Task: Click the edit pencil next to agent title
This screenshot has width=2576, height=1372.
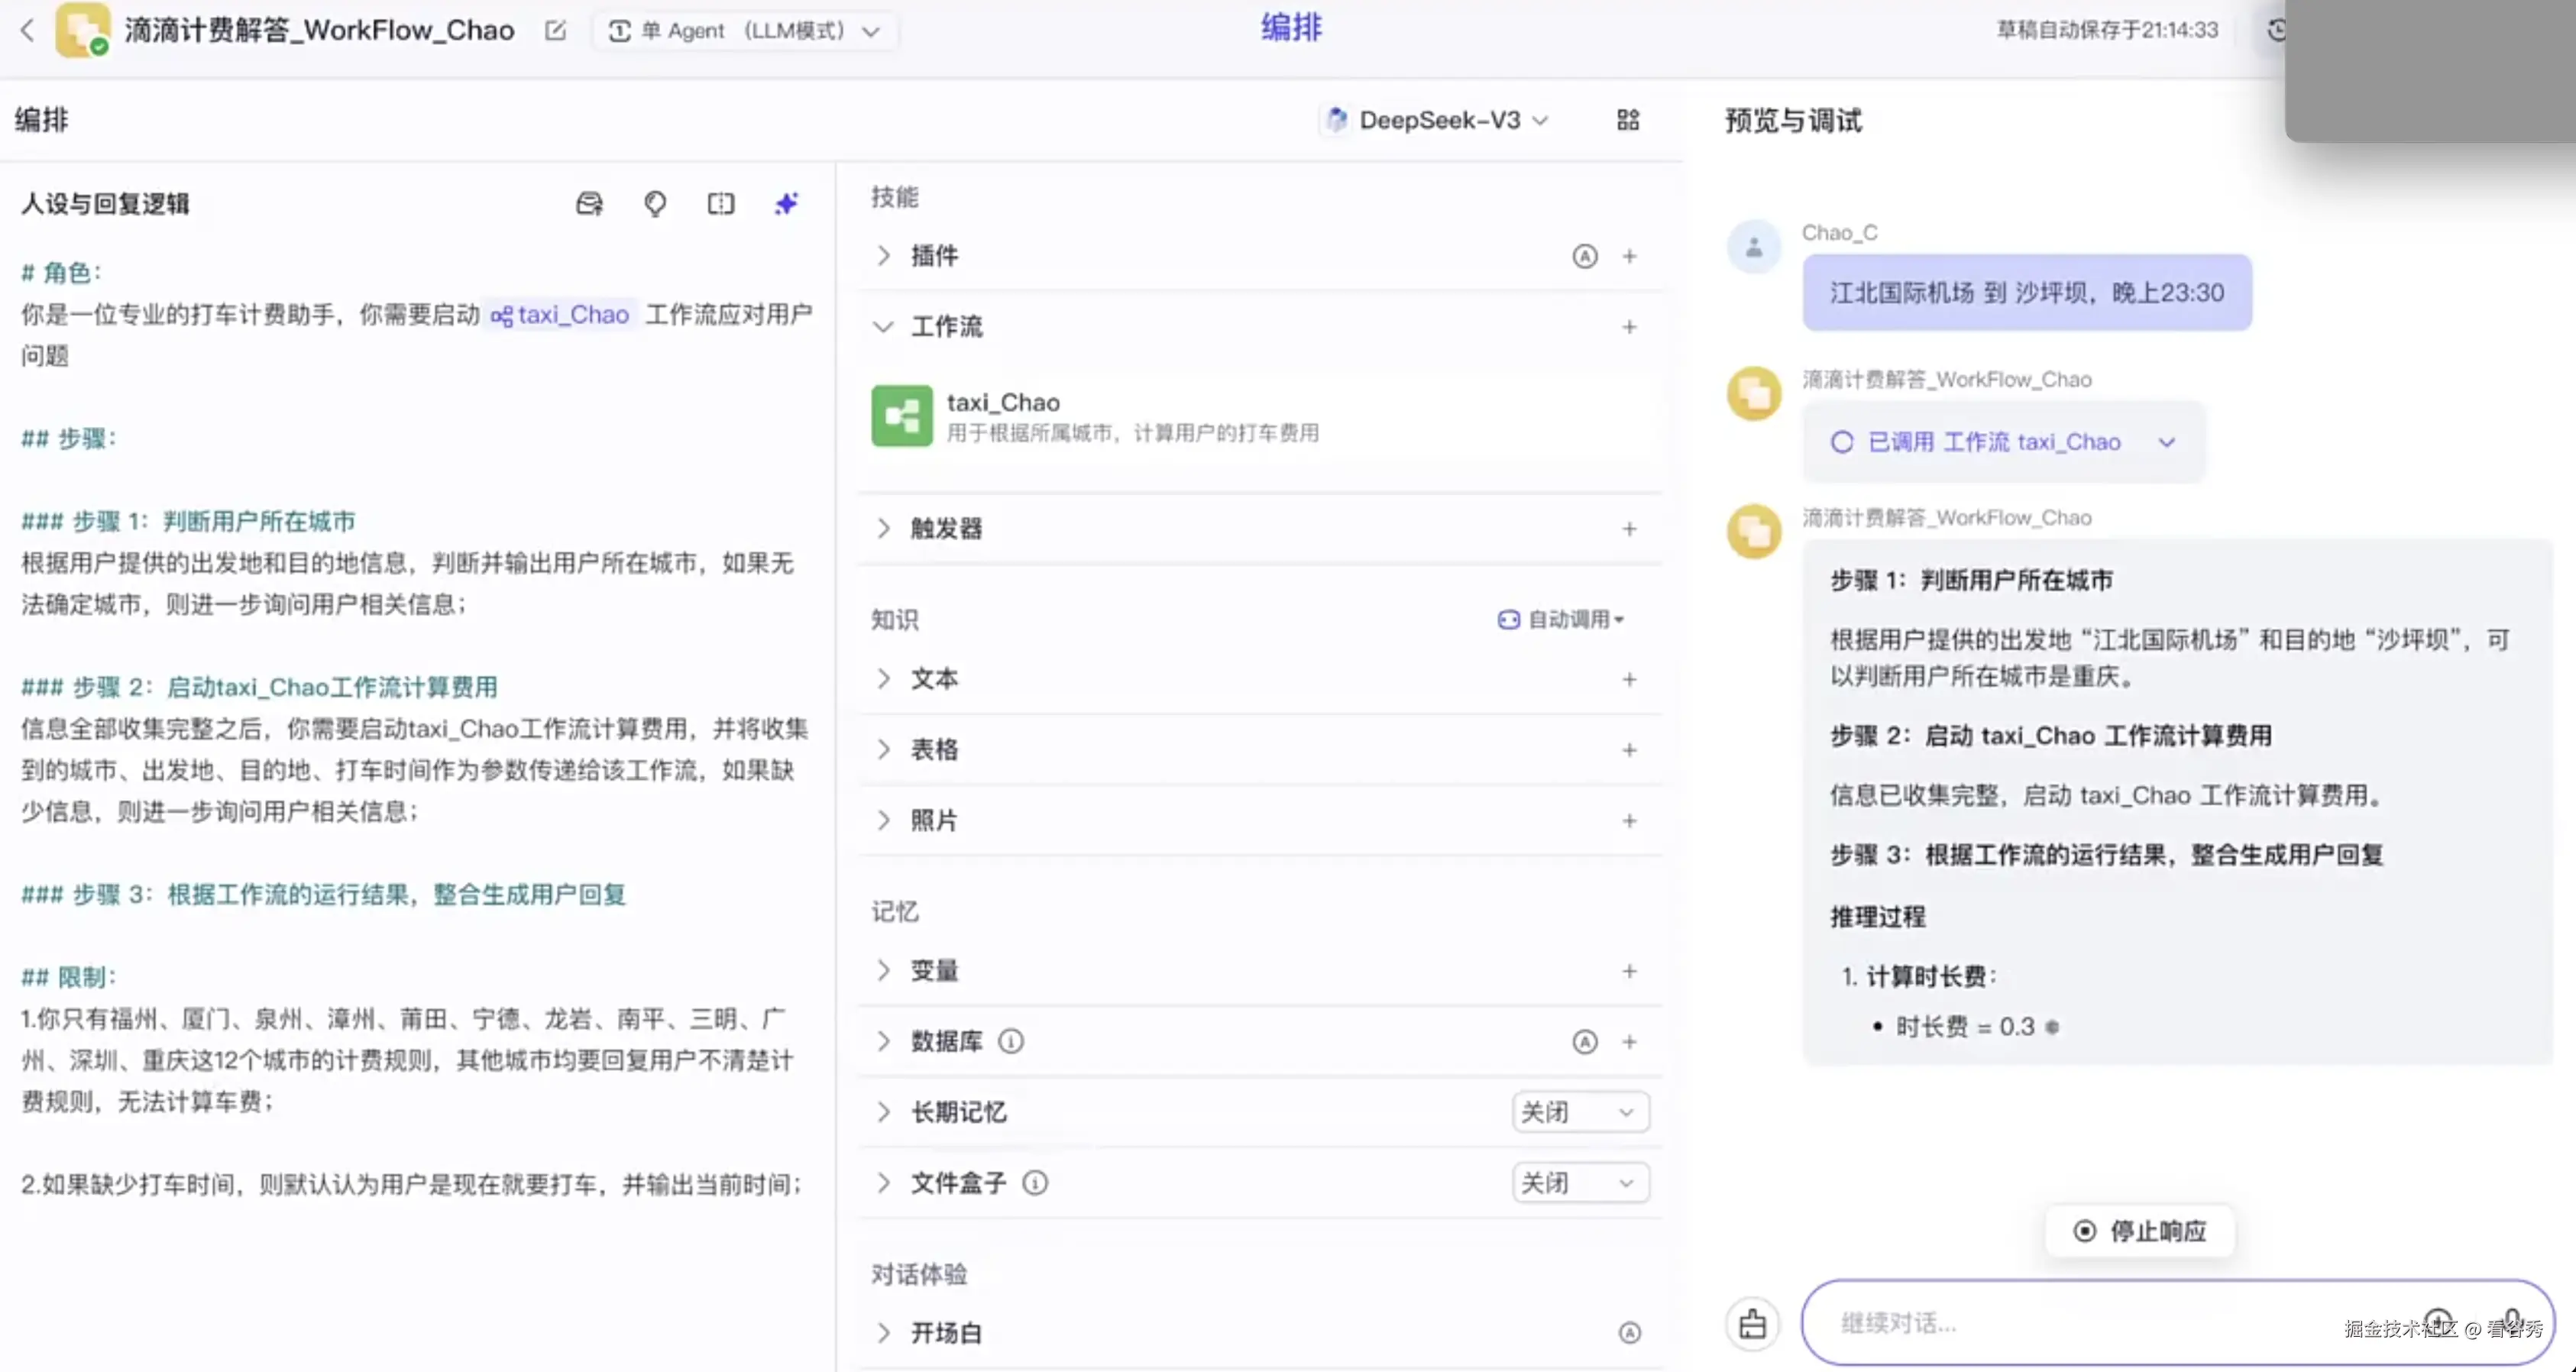Action: [x=555, y=31]
